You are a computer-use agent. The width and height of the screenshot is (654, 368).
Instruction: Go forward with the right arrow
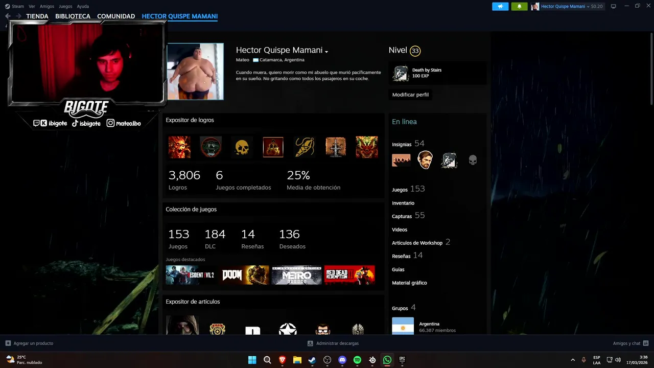[x=18, y=16]
